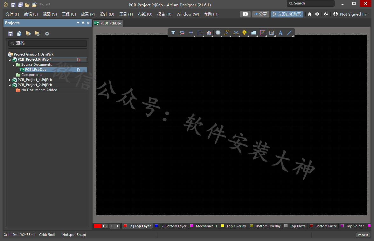
Task: Select the place component chip tool
Action: [218, 33]
